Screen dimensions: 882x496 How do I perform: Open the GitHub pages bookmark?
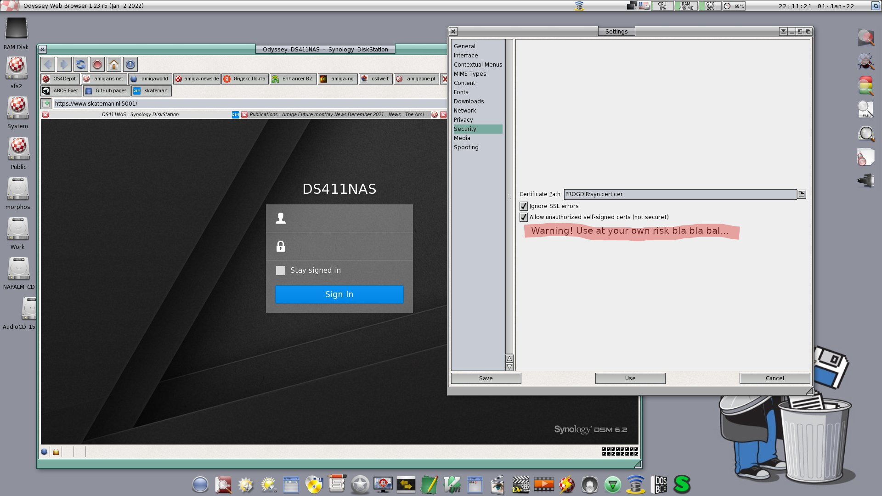coord(107,90)
